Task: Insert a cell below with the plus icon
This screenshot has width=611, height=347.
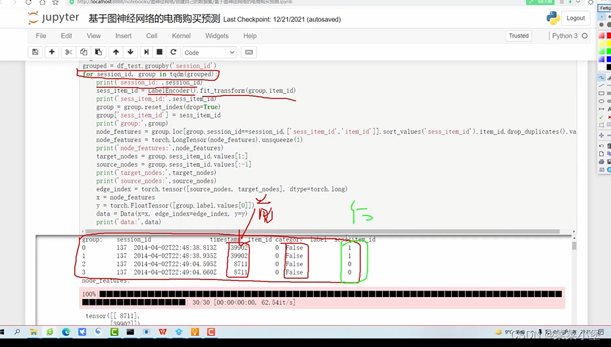Action: (51, 52)
